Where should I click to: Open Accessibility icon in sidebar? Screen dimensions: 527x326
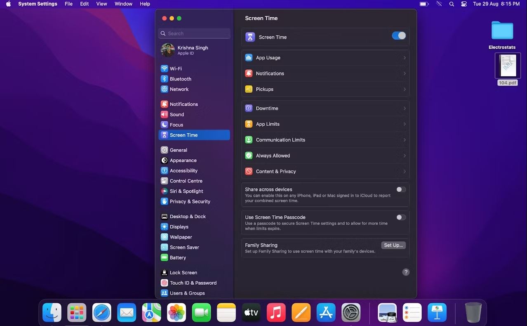tap(164, 170)
